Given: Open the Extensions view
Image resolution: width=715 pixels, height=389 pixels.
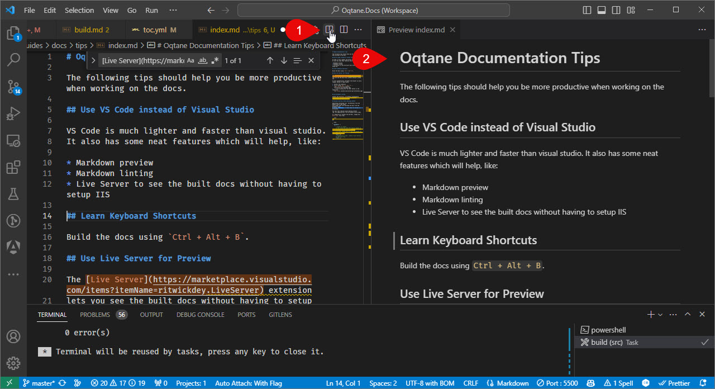Looking at the screenshot, I should point(13,167).
